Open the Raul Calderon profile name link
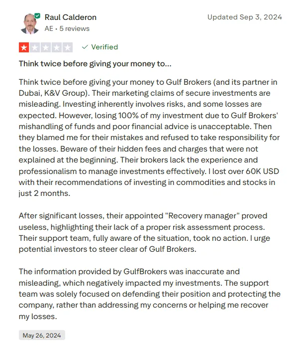Screen dimensions: 290x349 pyautogui.click(x=71, y=17)
